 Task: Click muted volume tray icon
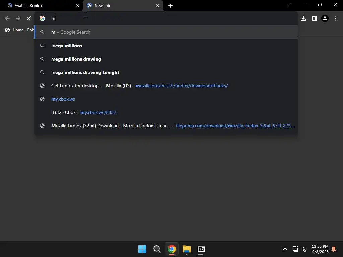pyautogui.click(x=304, y=249)
